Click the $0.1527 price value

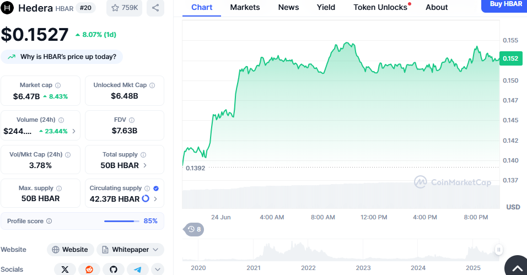[x=35, y=34]
